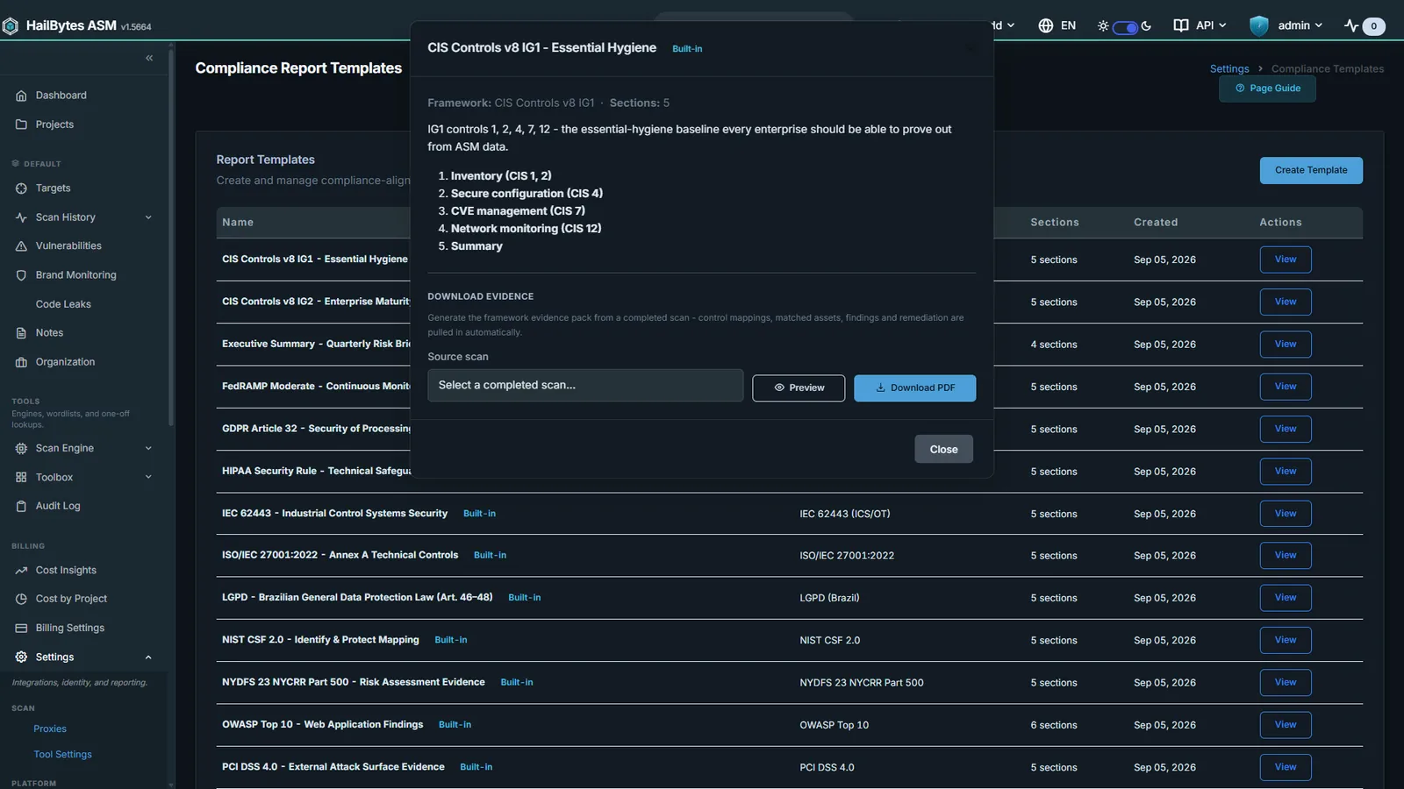Click the sun light-mode icon

coord(1103,26)
